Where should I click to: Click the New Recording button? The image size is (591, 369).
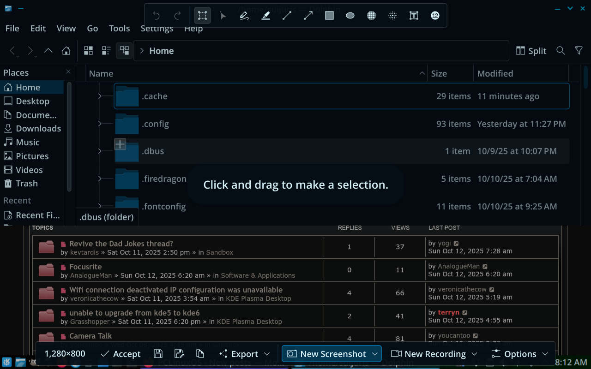click(x=434, y=354)
